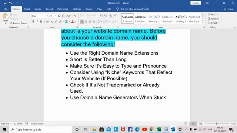Expand Paragraph dialog launcher

click(x=118, y=27)
